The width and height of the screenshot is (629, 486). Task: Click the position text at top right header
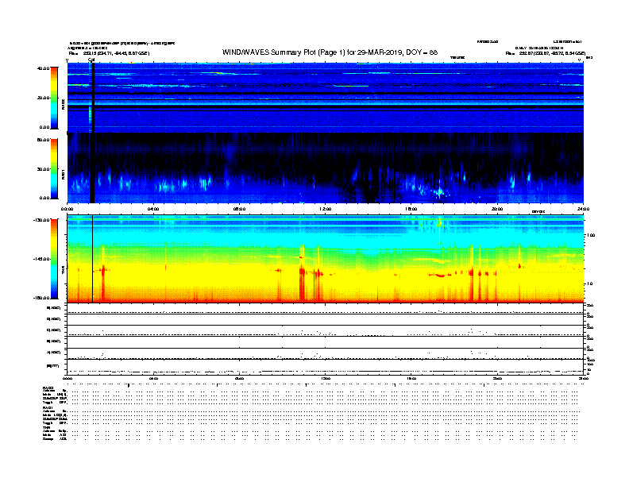tap(545, 53)
